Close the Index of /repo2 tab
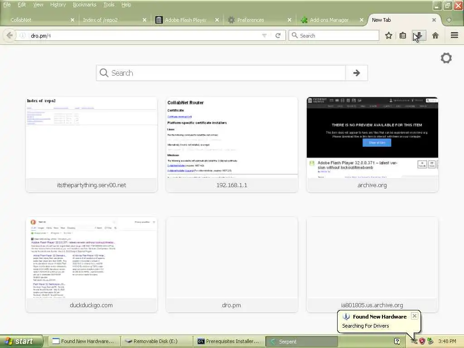Viewport: 464px width, 348px height. (x=145, y=20)
